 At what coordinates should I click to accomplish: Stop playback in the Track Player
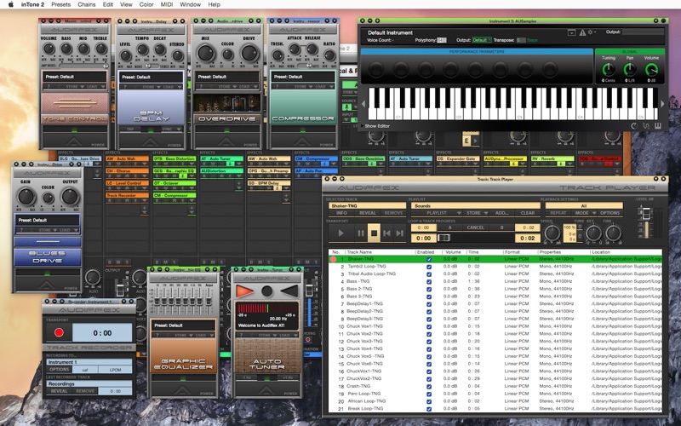[x=374, y=233]
